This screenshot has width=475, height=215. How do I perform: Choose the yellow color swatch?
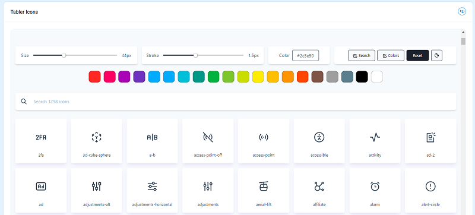point(258,77)
